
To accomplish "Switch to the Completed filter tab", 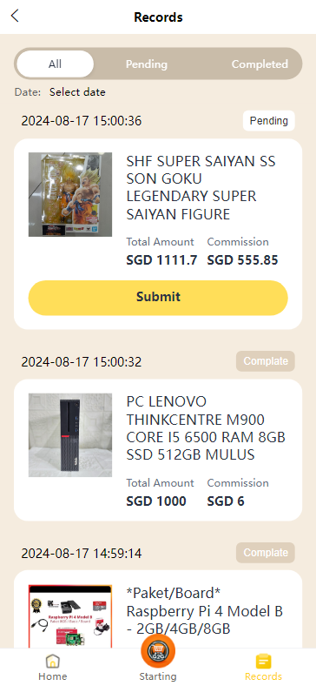I will click(x=260, y=64).
